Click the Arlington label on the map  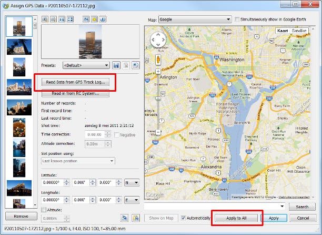point(168,77)
